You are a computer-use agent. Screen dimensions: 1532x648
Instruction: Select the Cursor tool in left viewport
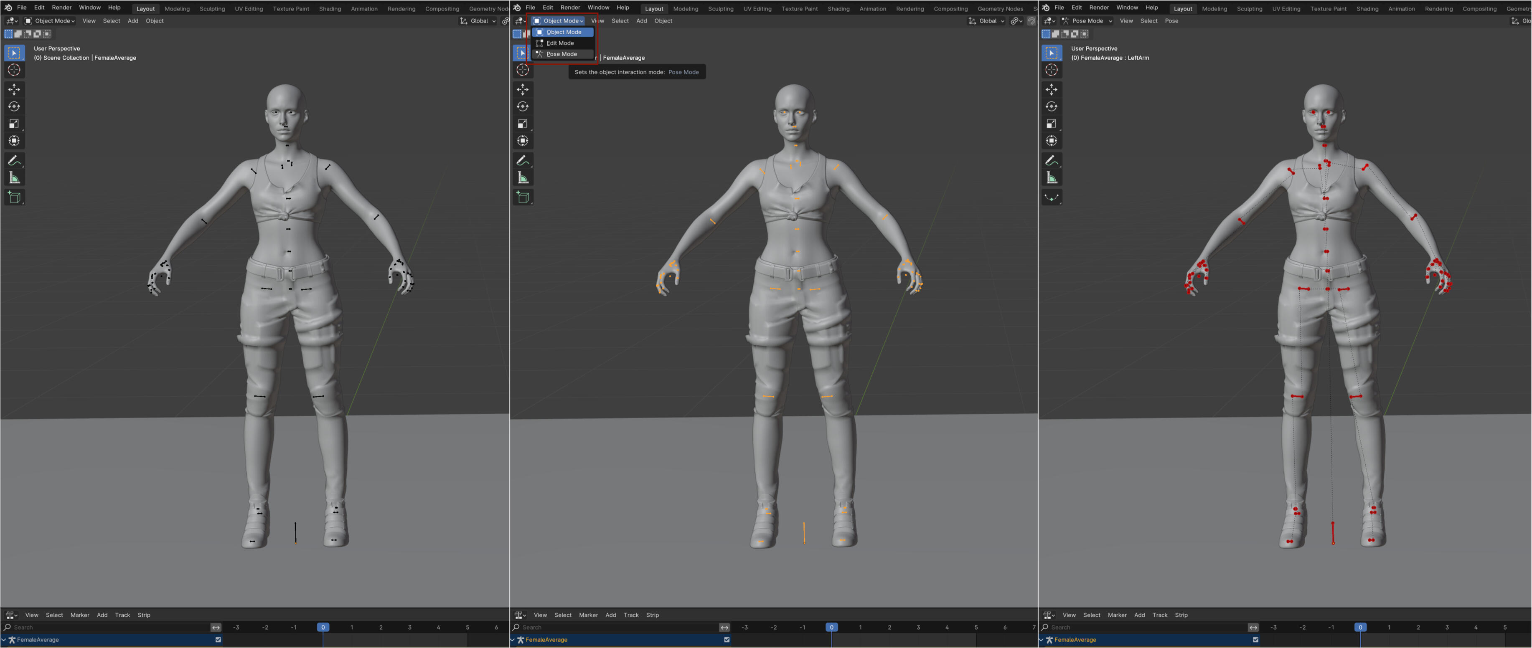tap(14, 70)
